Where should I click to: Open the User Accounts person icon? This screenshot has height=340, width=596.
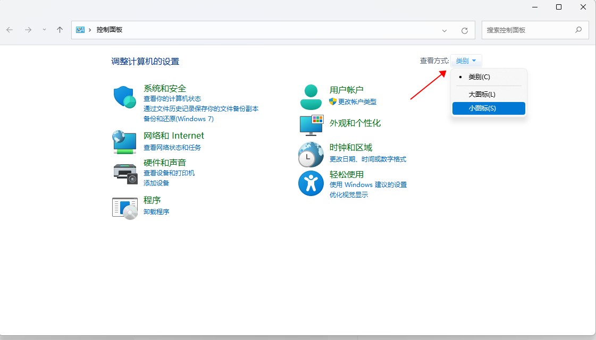(310, 97)
